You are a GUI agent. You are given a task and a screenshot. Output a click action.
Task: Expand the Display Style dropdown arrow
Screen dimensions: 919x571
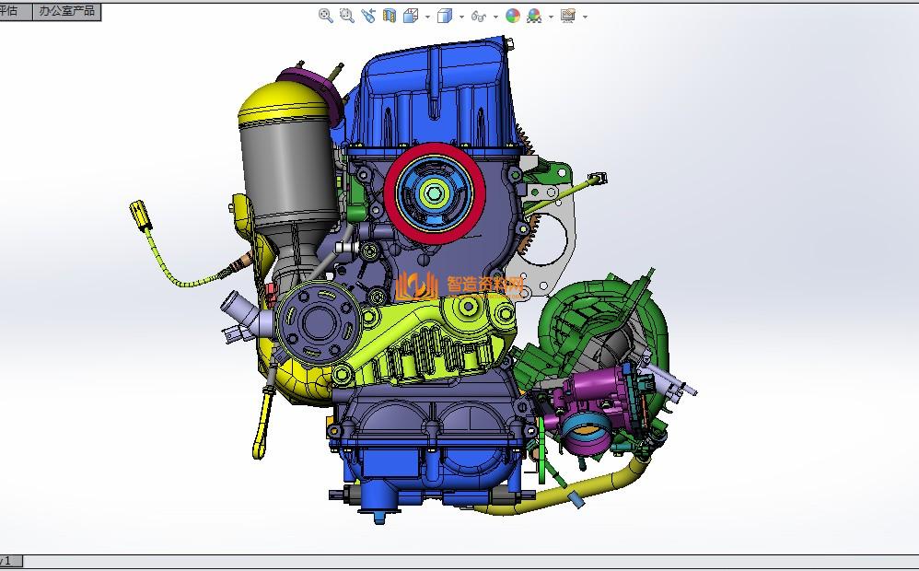pyautogui.click(x=460, y=17)
